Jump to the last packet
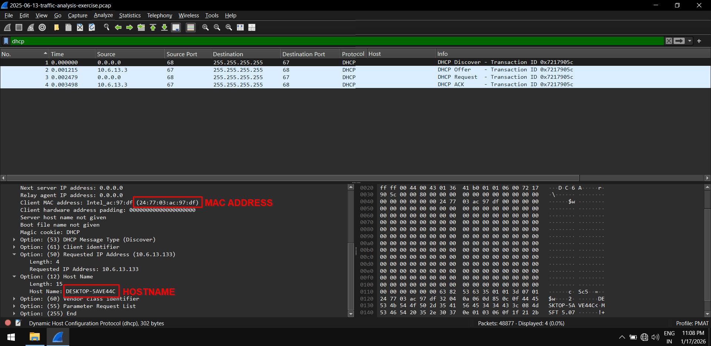The image size is (711, 346). coord(164,27)
